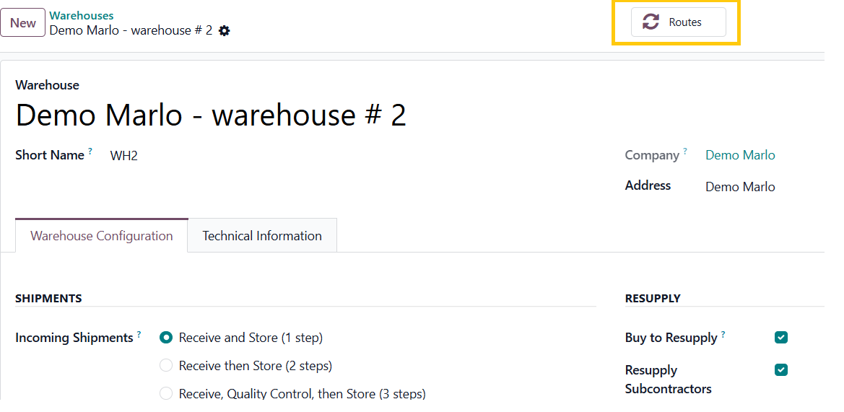
Task: Switch to the Technical Information tab
Action: coord(262,236)
